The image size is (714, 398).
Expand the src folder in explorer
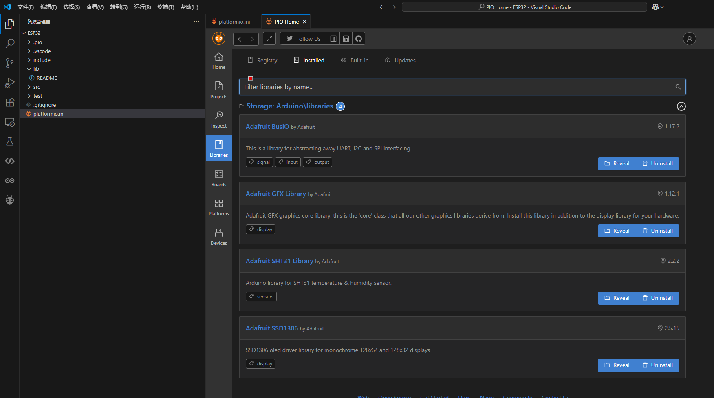pos(37,87)
